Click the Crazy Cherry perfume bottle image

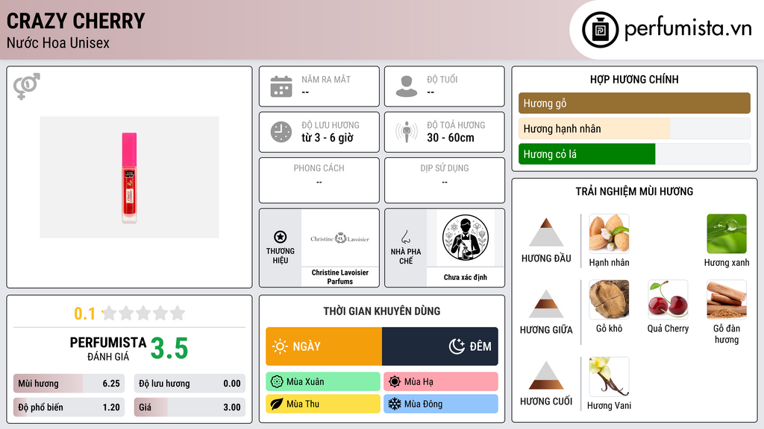[129, 177]
